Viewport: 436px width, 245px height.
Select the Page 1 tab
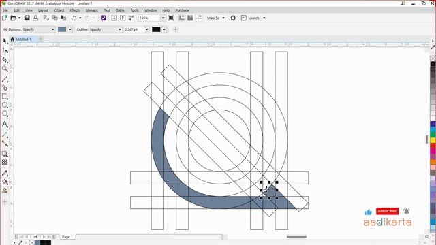click(67, 237)
